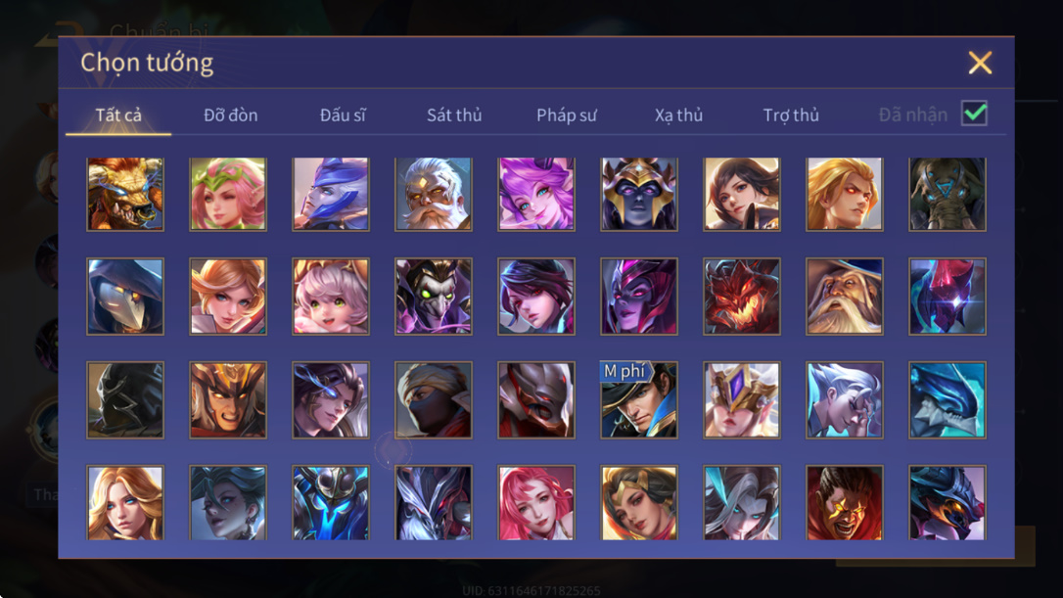The width and height of the screenshot is (1063, 598).
Task: Select the red lava demon hero portrait
Action: [742, 297]
